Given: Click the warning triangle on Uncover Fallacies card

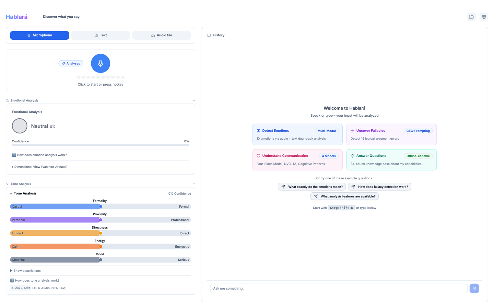Looking at the screenshot, I should click(352, 130).
